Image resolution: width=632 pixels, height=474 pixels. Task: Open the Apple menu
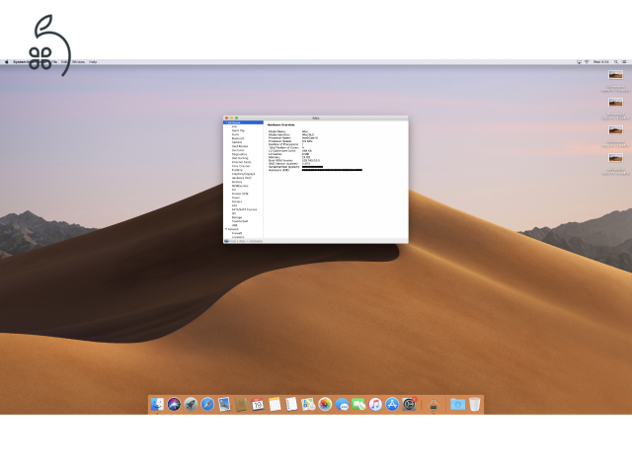[7, 62]
